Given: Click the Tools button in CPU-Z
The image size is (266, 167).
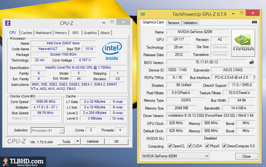Looking at the screenshot, I should pos(66,141).
